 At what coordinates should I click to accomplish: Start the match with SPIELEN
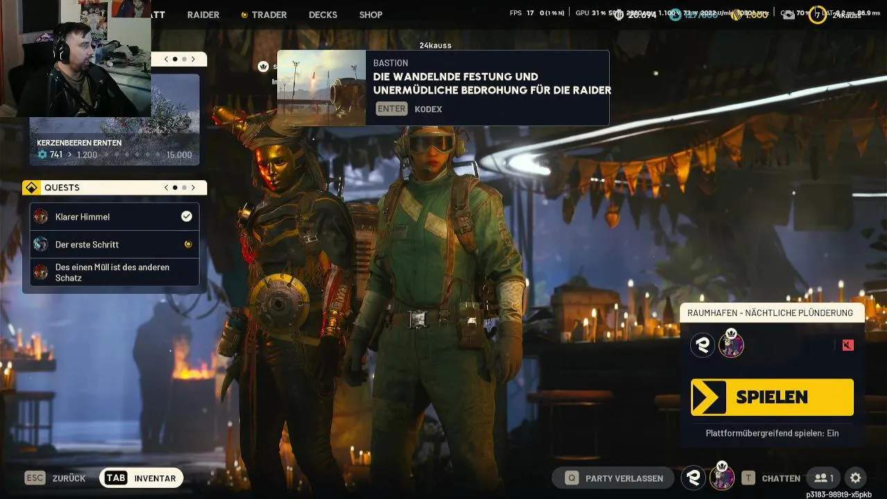[772, 397]
